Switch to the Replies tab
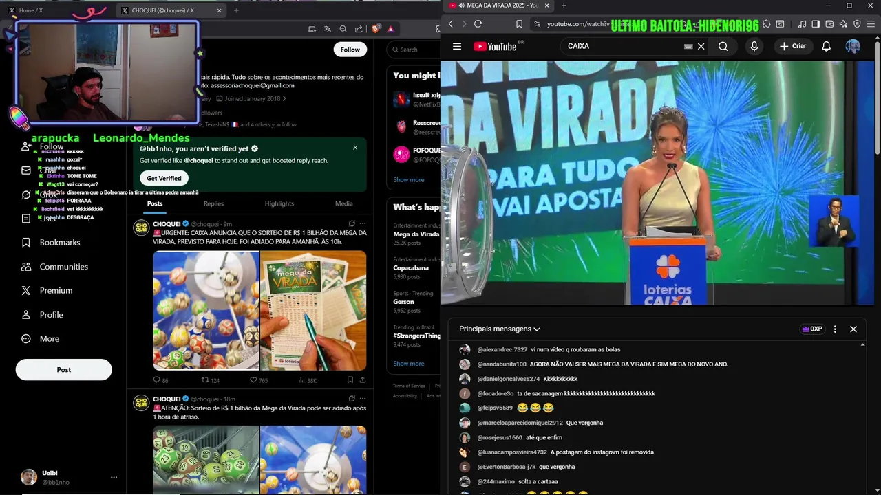The height and width of the screenshot is (495, 881). (213, 203)
